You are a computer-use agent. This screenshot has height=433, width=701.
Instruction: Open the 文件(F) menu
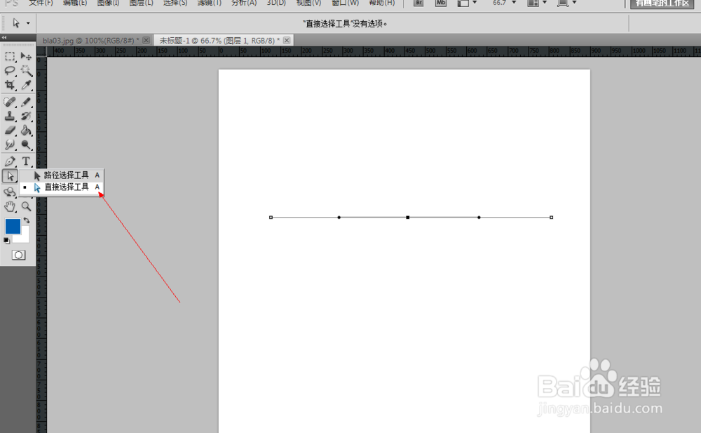41,3
